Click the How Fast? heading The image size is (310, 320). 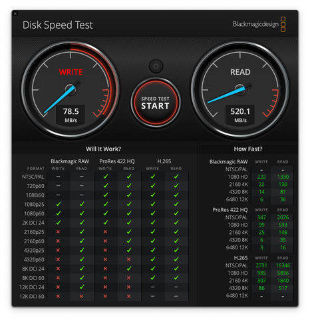[248, 149]
